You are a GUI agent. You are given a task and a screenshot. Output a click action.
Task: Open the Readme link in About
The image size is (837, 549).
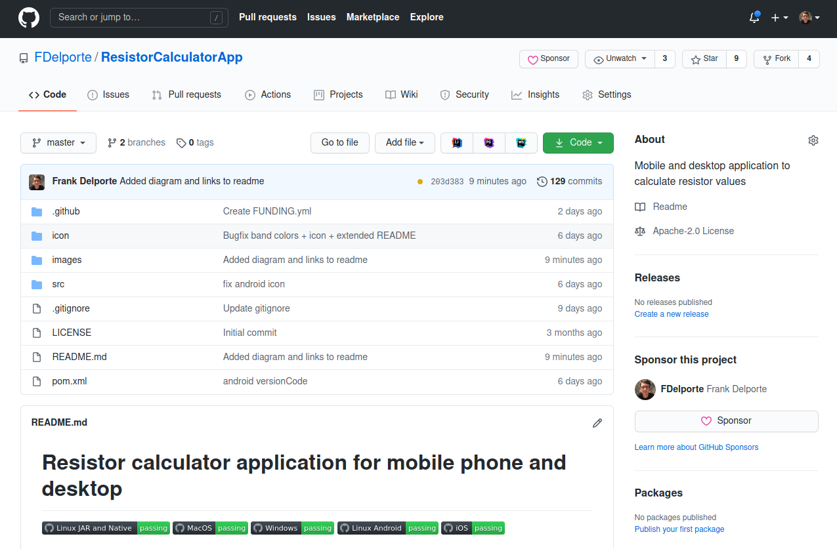pyautogui.click(x=661, y=207)
